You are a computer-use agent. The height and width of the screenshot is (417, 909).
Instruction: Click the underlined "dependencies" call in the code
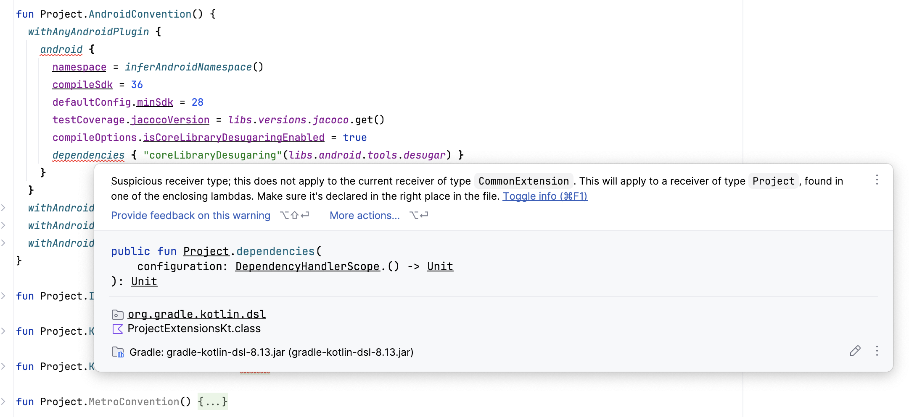tap(88, 155)
